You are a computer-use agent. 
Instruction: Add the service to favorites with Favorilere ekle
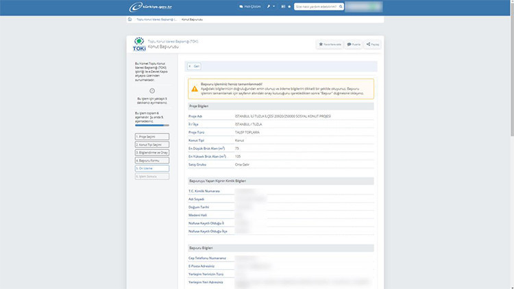(330, 44)
